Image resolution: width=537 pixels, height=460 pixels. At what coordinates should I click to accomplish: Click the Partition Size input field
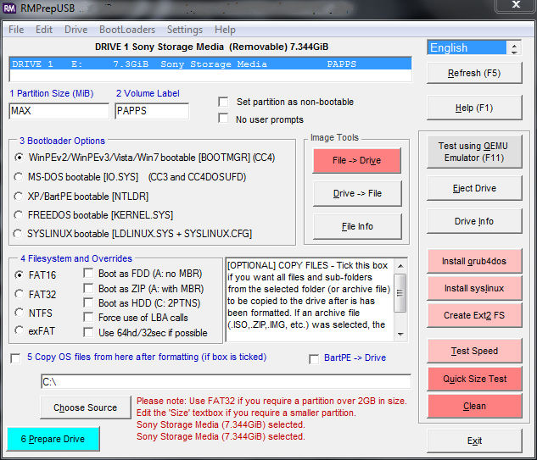click(59, 111)
